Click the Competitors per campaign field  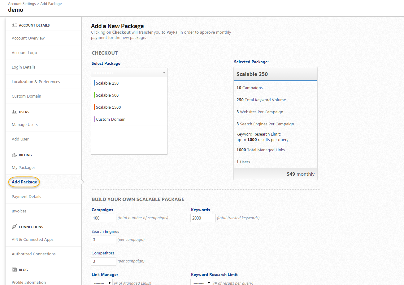104,261
